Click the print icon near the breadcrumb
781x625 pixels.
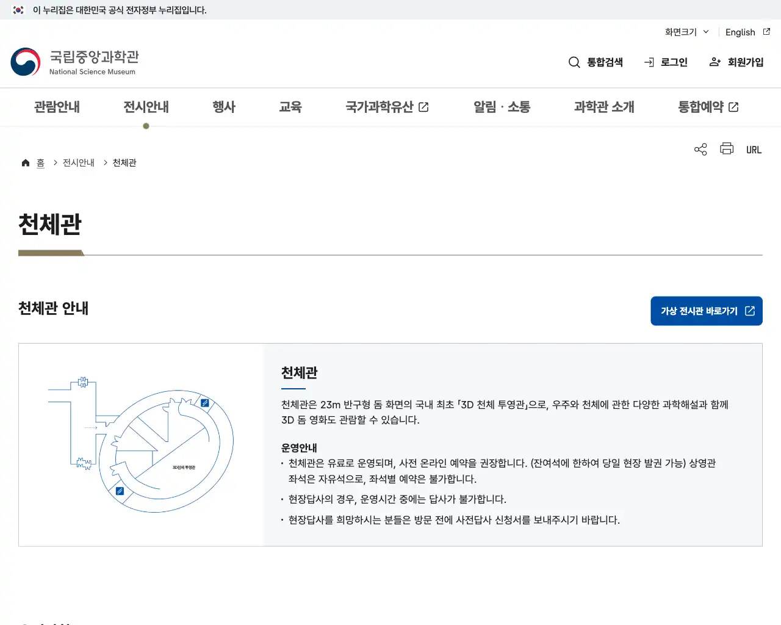click(x=727, y=149)
